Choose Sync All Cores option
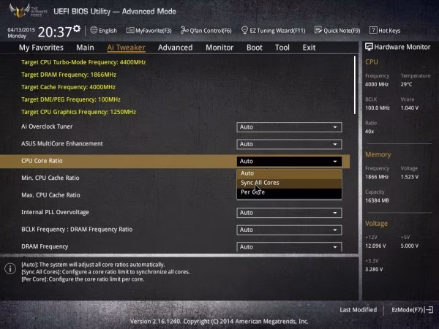 tap(289, 183)
